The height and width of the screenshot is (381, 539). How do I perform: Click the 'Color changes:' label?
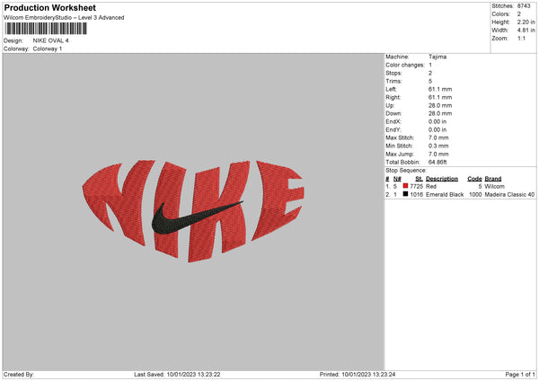point(405,65)
